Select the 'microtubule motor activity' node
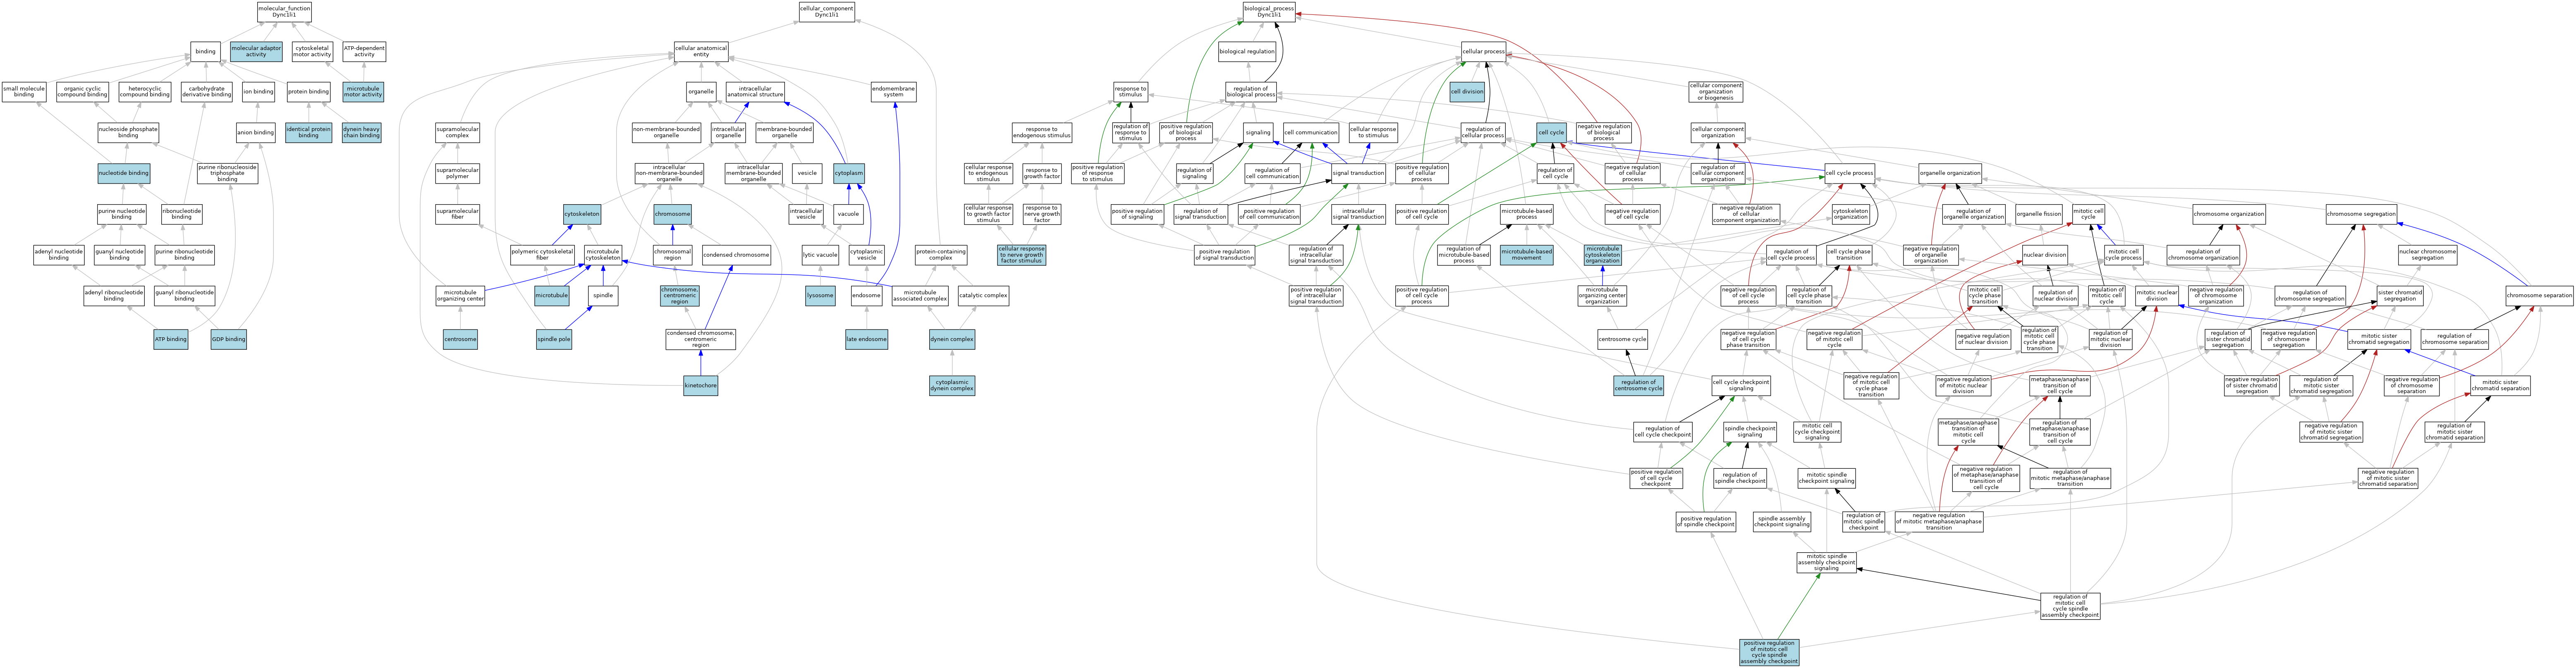Image resolution: width=2576 pixels, height=668 pixels. (363, 92)
